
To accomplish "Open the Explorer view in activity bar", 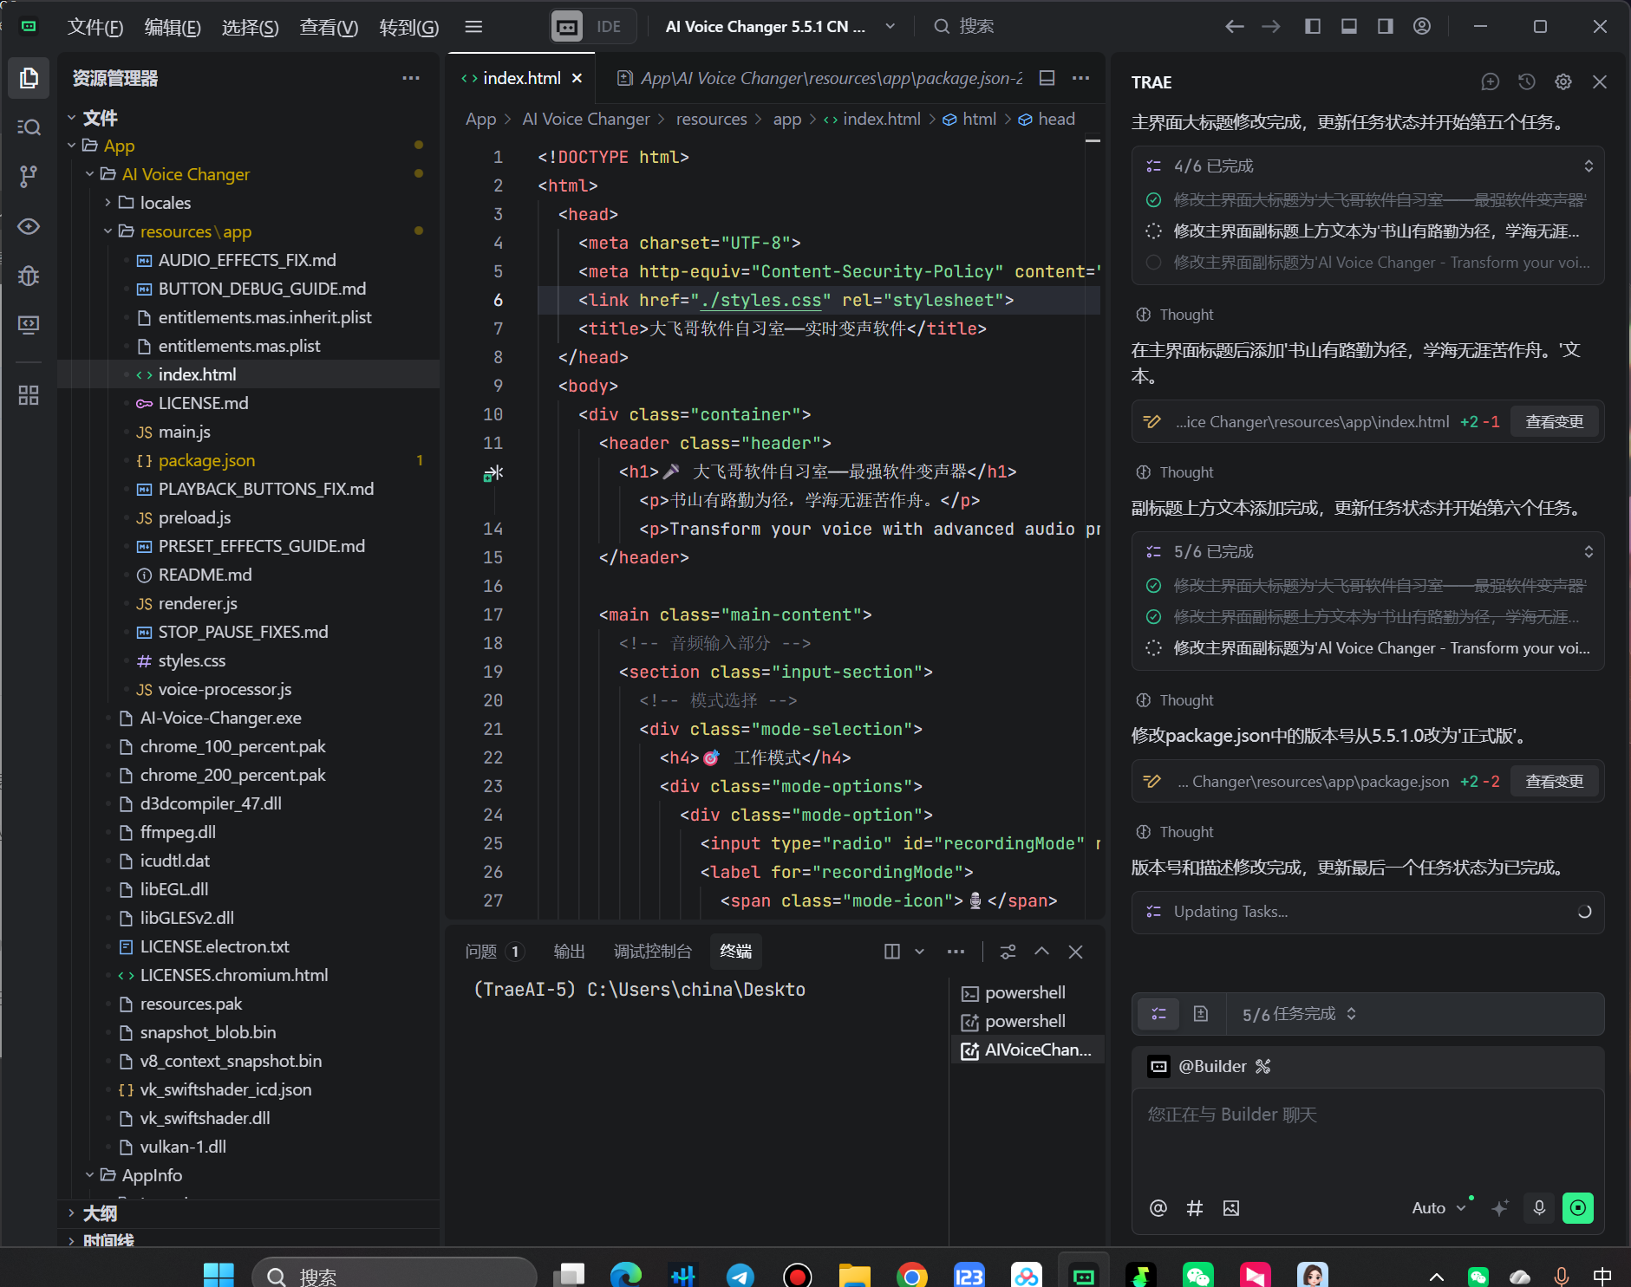I will 29,78.
